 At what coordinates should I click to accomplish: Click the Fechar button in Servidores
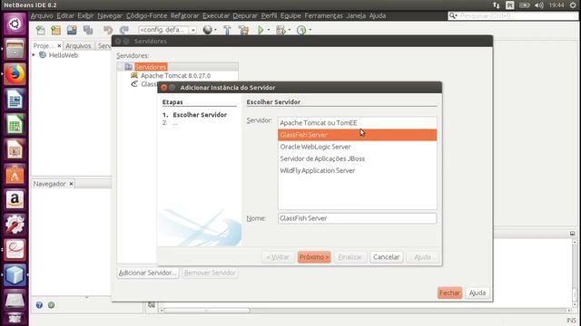coord(449,292)
